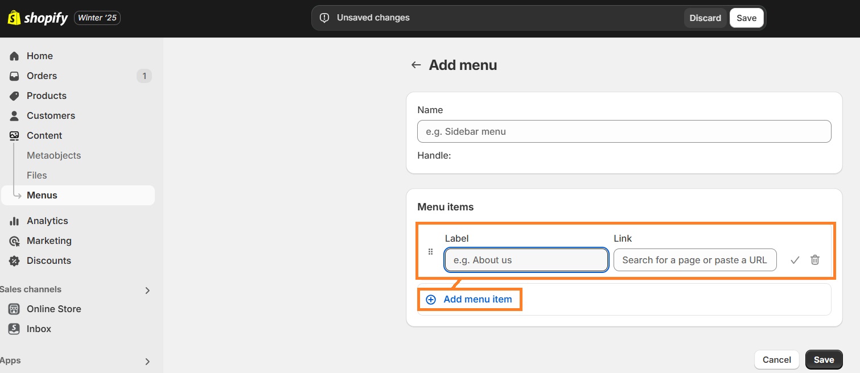Go back using the Add menu back arrow
The height and width of the screenshot is (373, 860).
[x=415, y=64]
